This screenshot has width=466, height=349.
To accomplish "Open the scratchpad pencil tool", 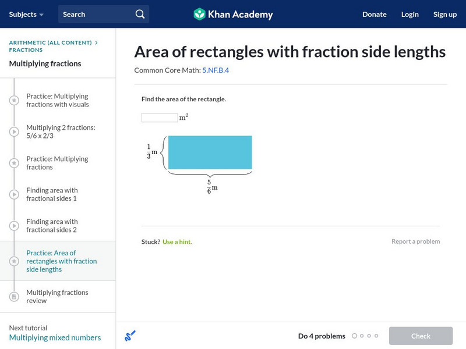I will coord(130,336).
